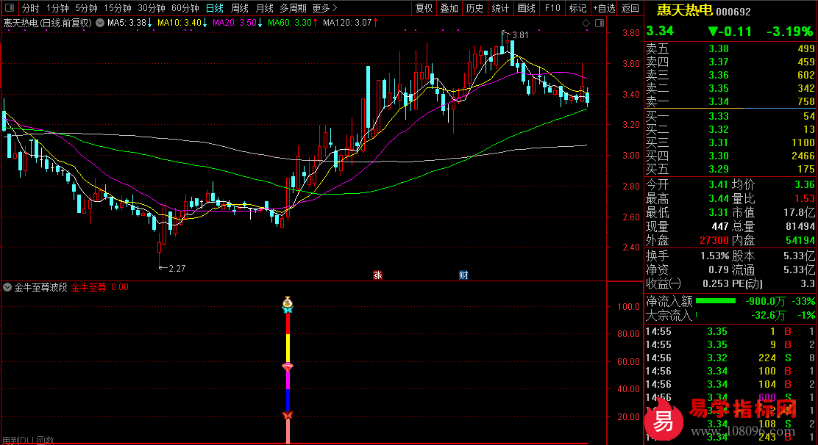Click the 量比 value 1.53

(805, 198)
